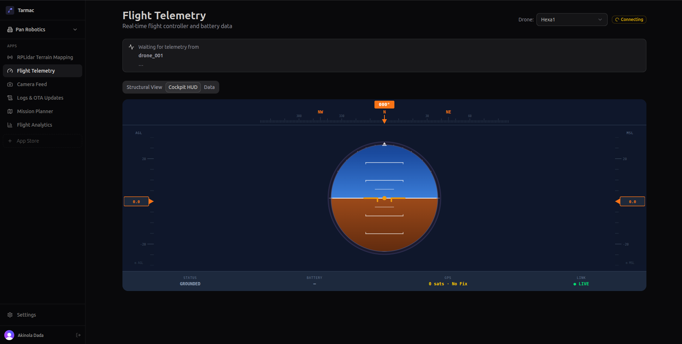
Task: Switch to Structural View tab
Action: coord(144,87)
